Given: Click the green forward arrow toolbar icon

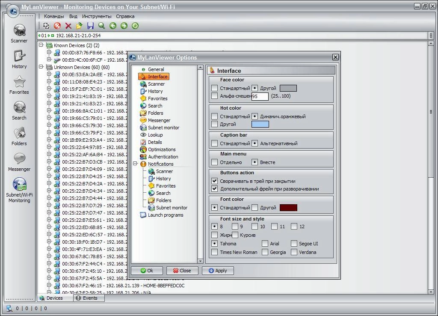Looking at the screenshot, I should (124, 26).
